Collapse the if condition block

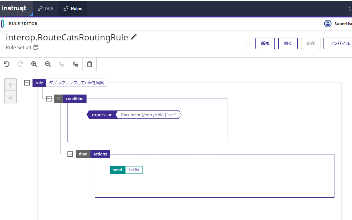click(x=48, y=99)
